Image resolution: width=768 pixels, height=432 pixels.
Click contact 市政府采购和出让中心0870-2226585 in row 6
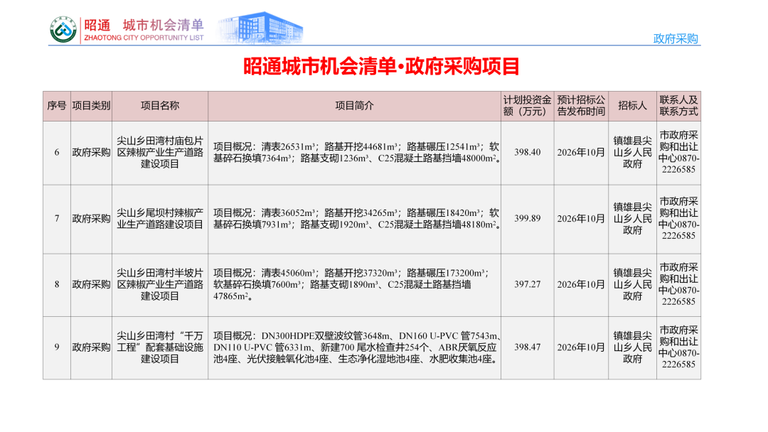click(x=679, y=153)
